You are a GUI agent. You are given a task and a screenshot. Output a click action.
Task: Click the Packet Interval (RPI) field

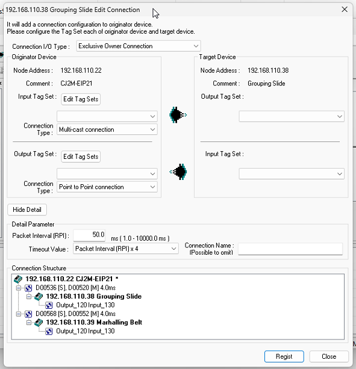(89, 235)
